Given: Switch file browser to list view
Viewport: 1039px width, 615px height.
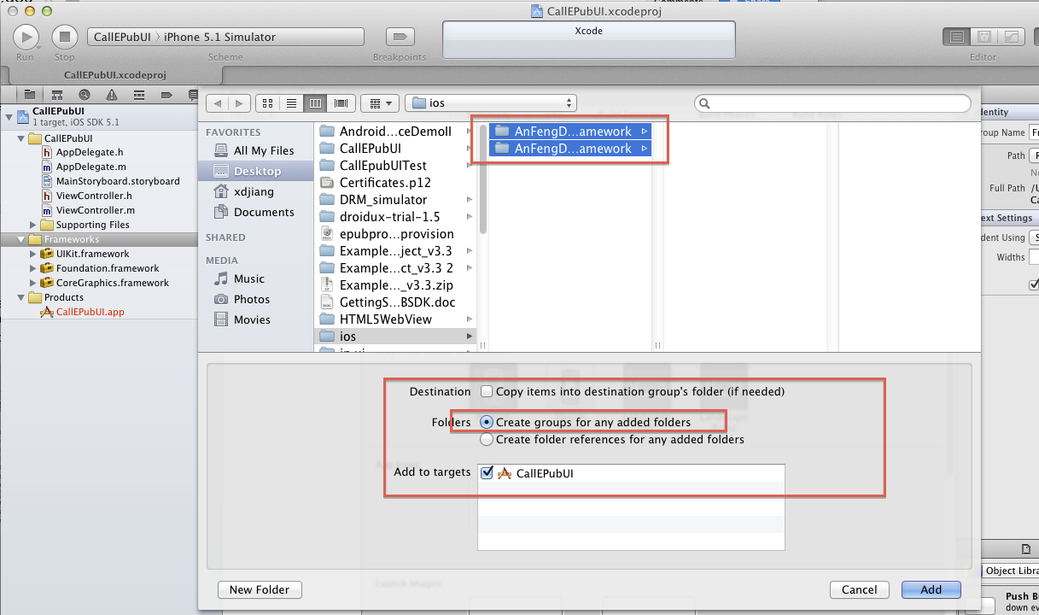Looking at the screenshot, I should 292,102.
